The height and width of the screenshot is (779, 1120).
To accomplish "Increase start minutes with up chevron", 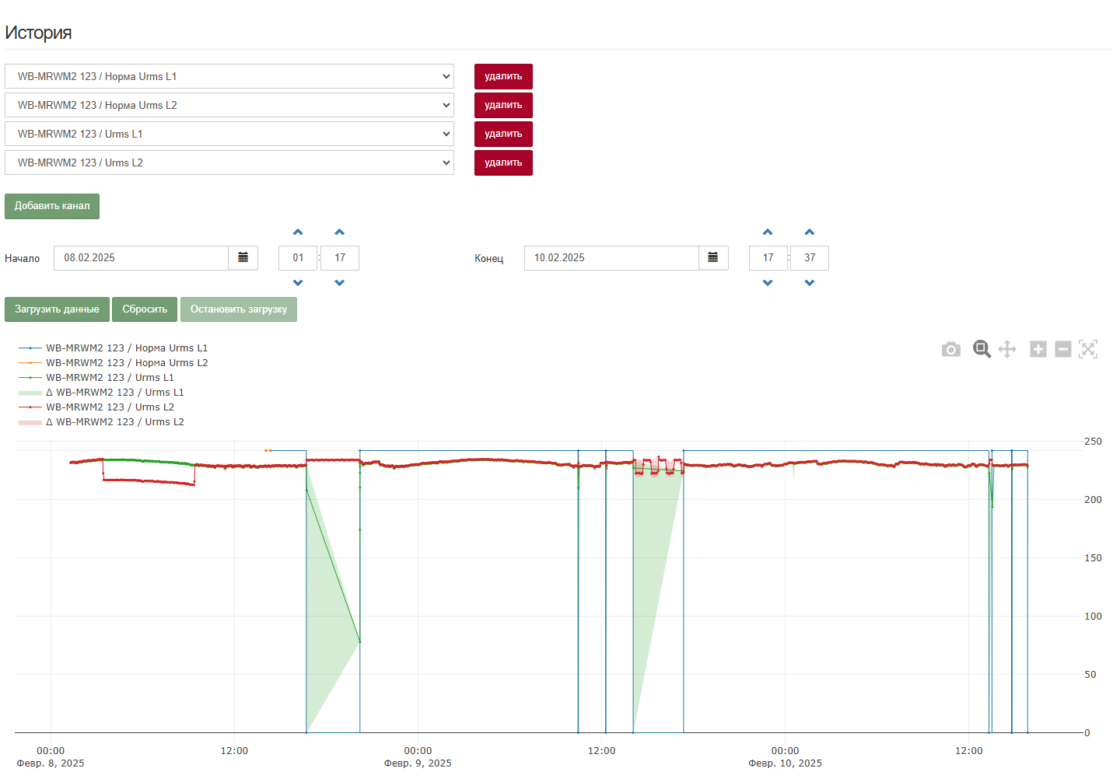I will click(x=339, y=232).
